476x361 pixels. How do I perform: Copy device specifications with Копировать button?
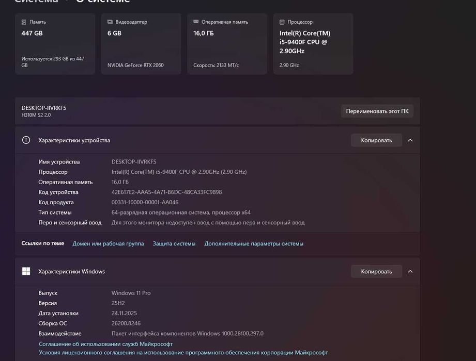point(376,140)
